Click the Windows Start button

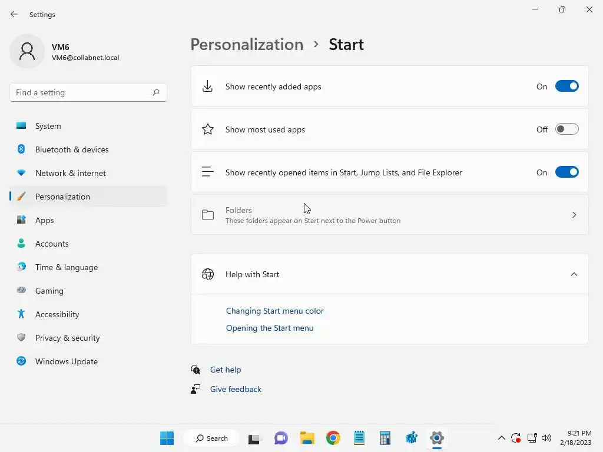pyautogui.click(x=167, y=438)
